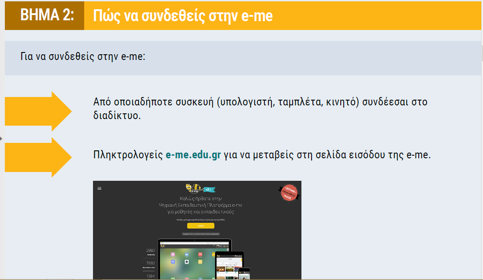Click the vertical scrollbar on the right
The width and height of the screenshot is (483, 280).
click(482, 54)
